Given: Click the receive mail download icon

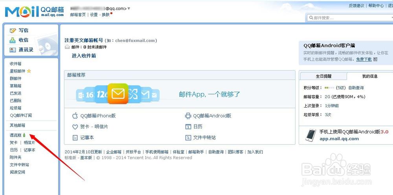Looking at the screenshot, I should [x=13, y=40].
